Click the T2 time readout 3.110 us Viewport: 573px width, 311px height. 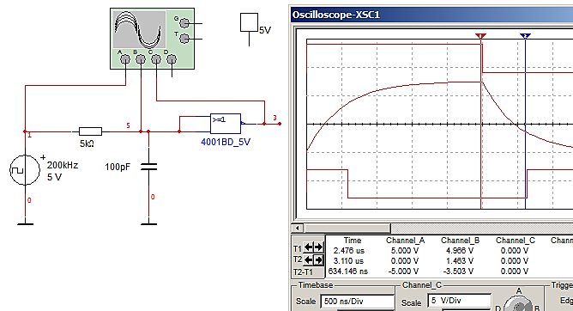(x=348, y=261)
